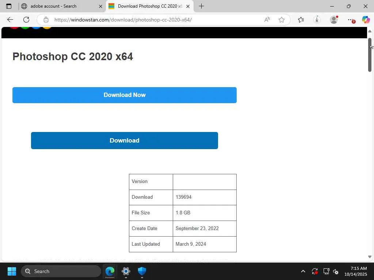Select the File Size value 1.8 GB
This screenshot has height=280, width=374.
[183, 213]
